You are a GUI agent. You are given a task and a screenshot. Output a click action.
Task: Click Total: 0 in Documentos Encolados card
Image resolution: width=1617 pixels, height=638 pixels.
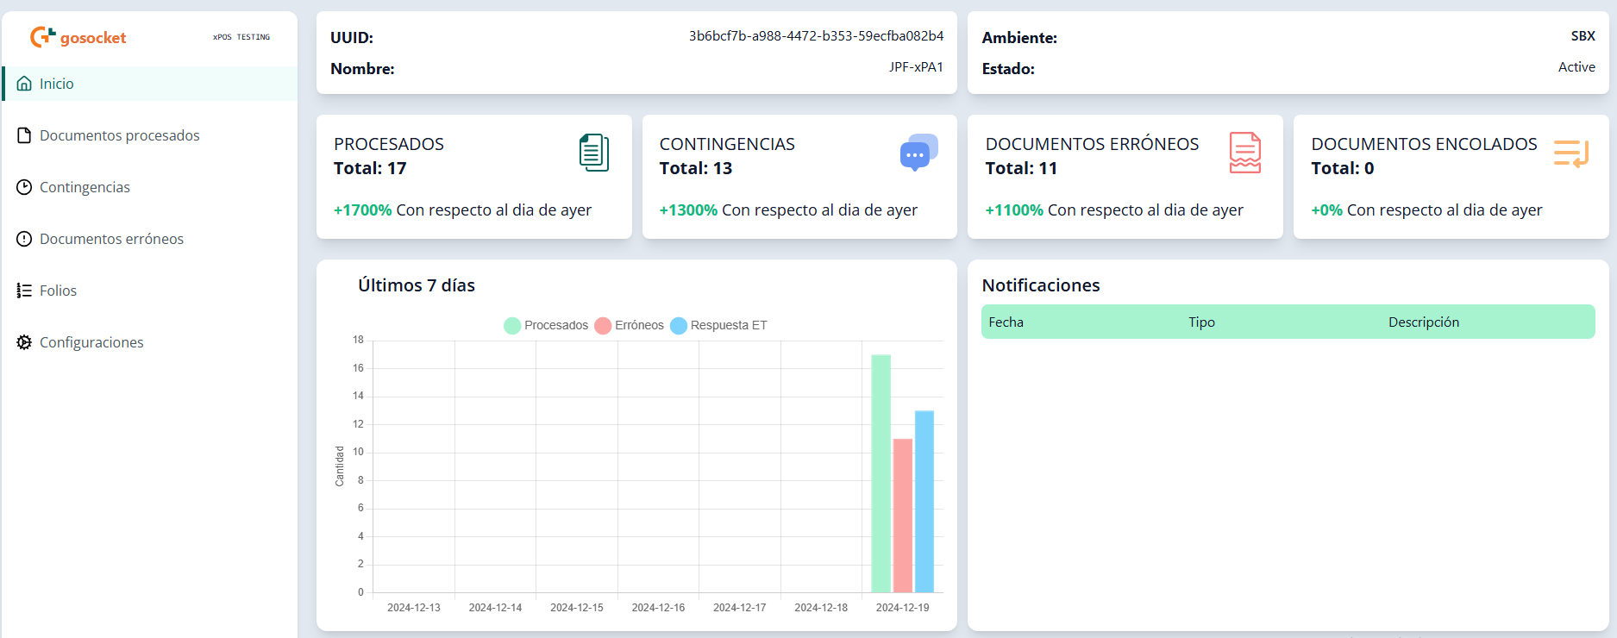click(x=1343, y=168)
